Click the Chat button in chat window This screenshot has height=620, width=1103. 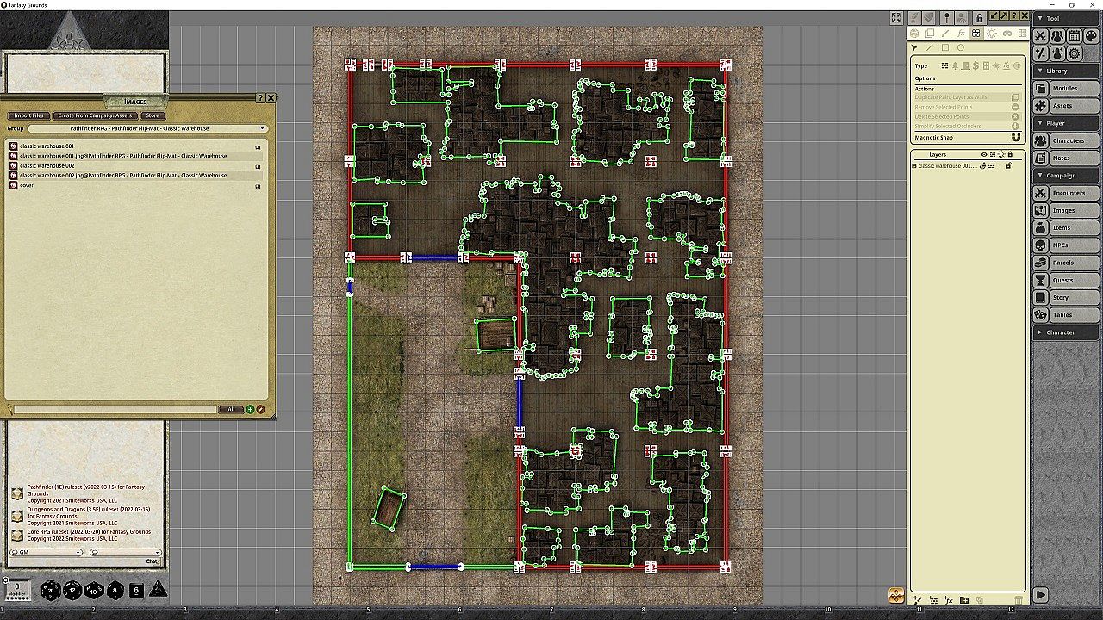152,561
